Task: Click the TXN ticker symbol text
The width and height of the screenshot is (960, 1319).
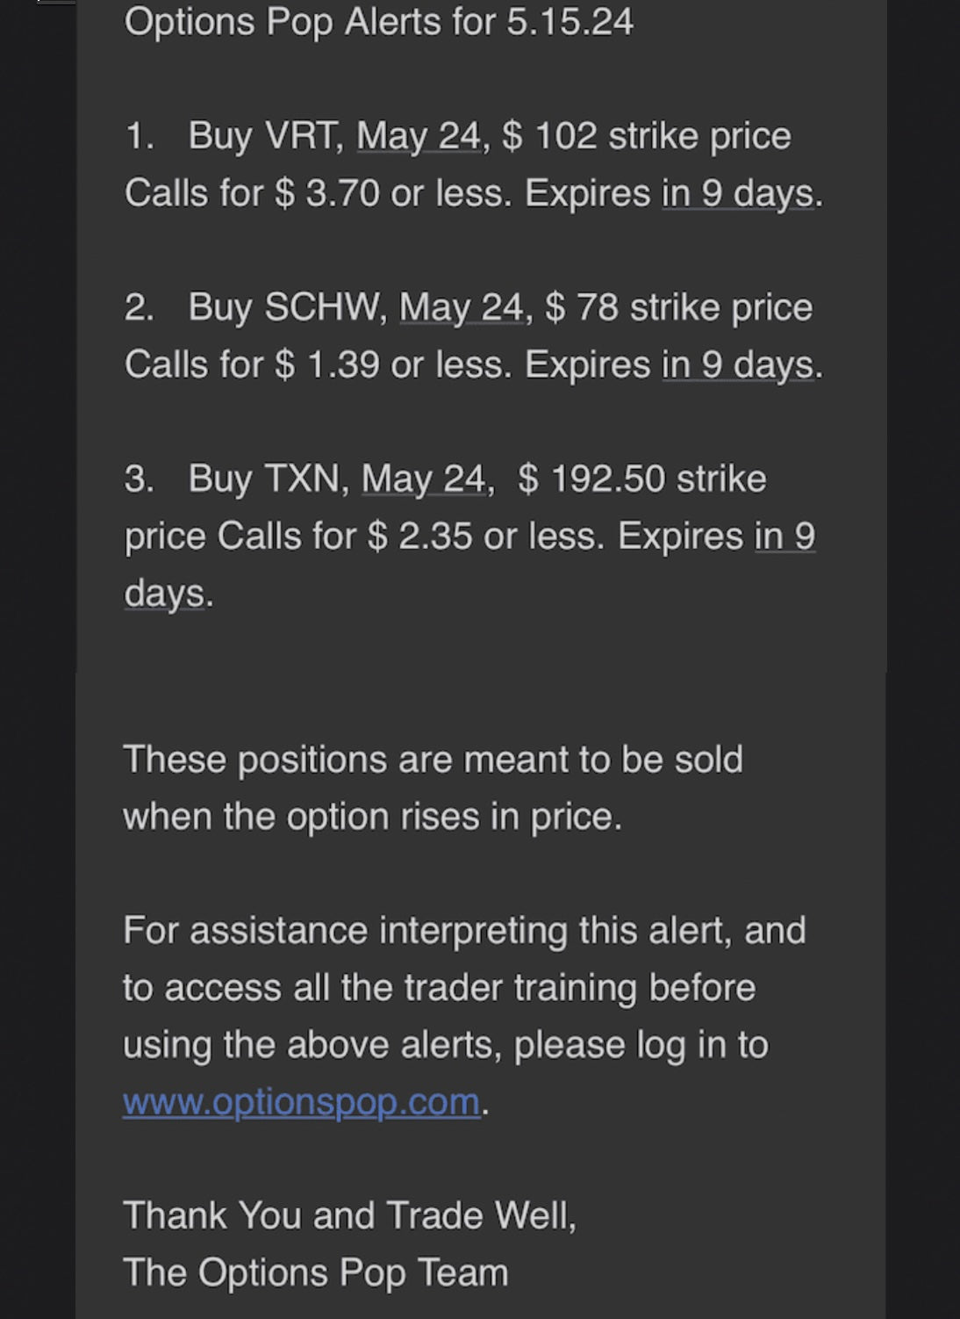Action: [303, 479]
